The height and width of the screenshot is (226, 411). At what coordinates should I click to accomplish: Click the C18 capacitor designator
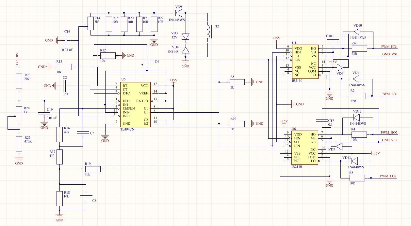329,36
